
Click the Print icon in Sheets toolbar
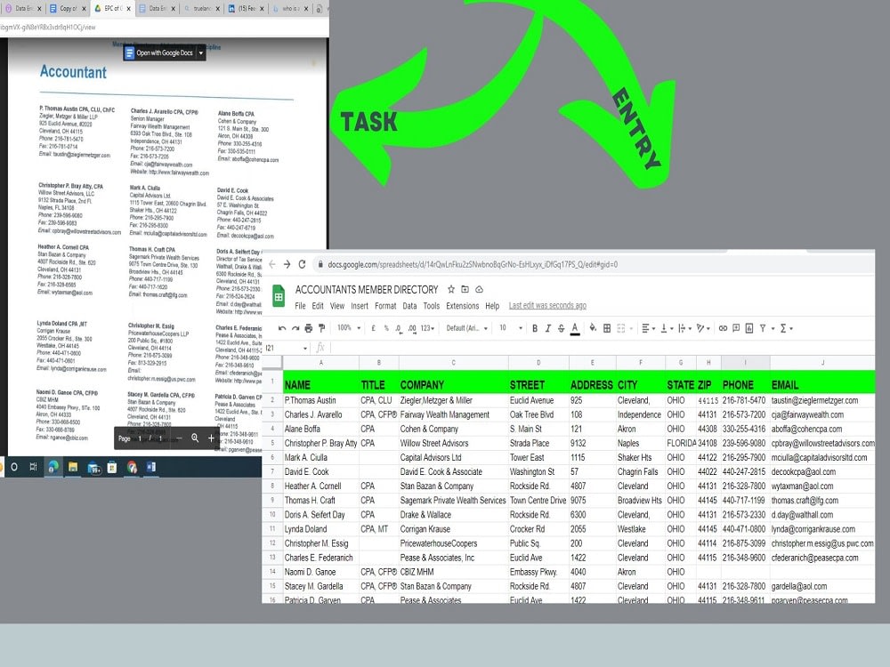click(x=308, y=328)
